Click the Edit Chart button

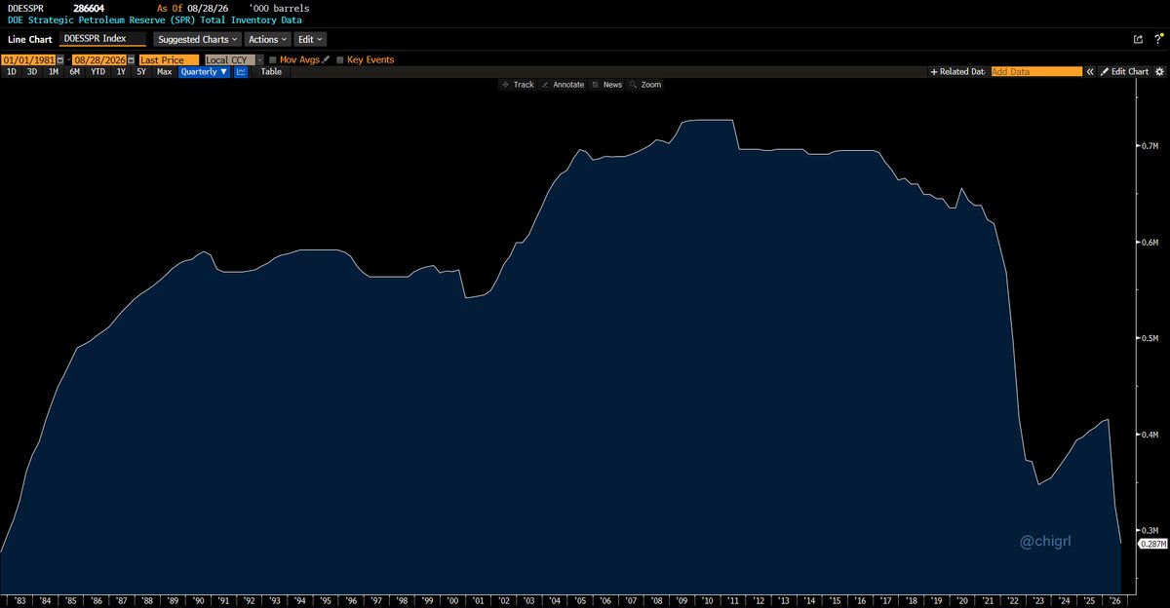pyautogui.click(x=1125, y=72)
